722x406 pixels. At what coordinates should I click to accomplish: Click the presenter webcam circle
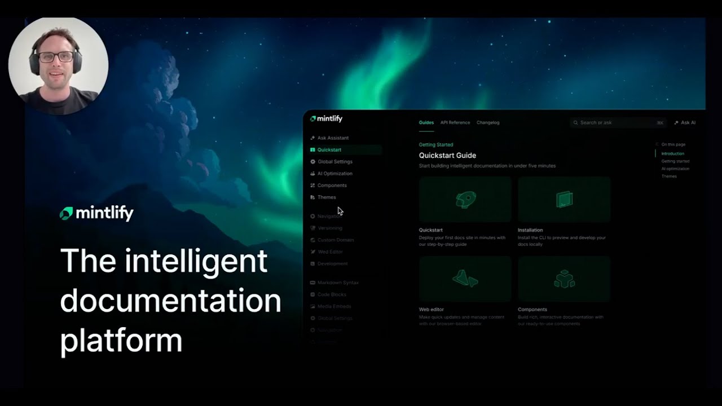click(x=58, y=65)
